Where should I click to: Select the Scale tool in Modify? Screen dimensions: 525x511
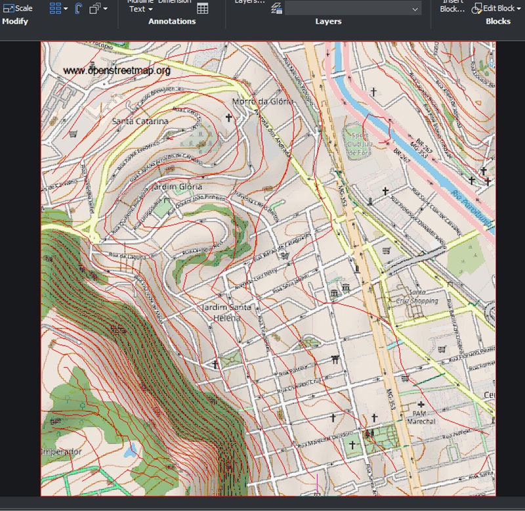tap(18, 8)
